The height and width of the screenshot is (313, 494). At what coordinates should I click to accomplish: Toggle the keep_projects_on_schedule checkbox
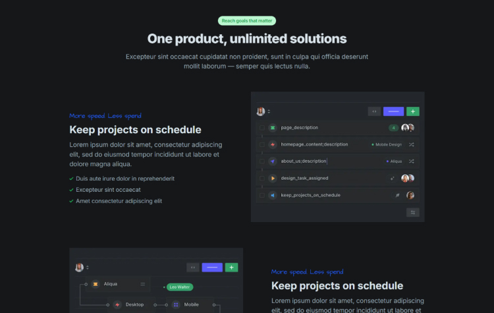pyautogui.click(x=261, y=195)
